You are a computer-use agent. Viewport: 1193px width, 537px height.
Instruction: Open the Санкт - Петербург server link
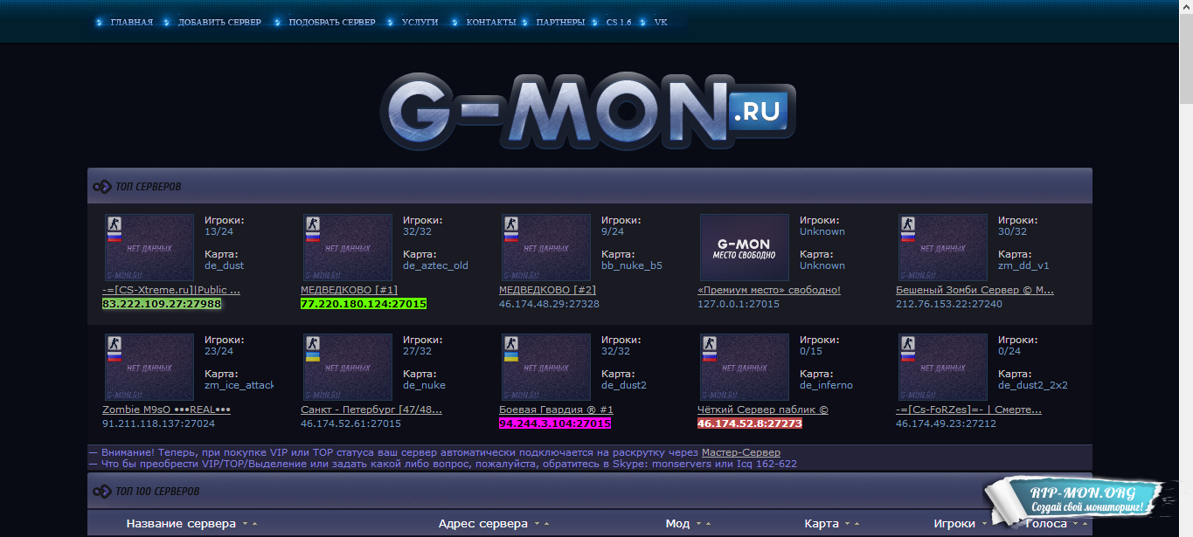(x=371, y=410)
